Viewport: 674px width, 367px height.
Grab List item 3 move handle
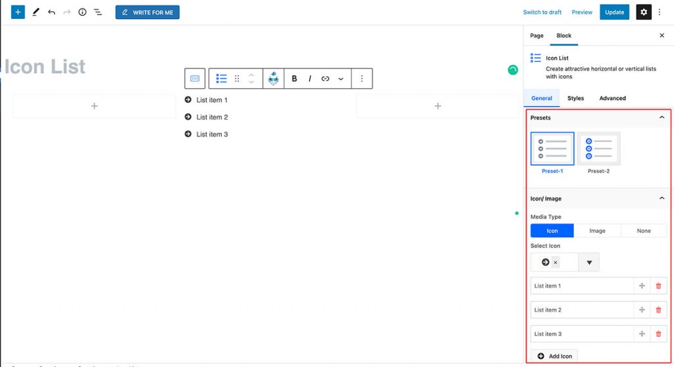(x=642, y=334)
